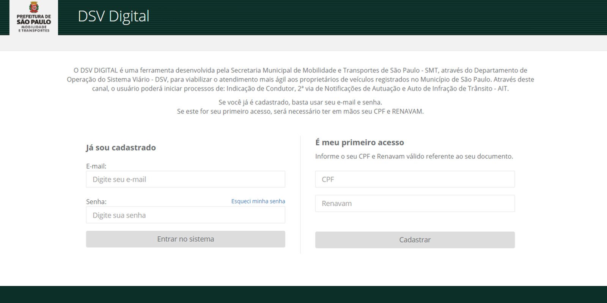This screenshot has width=607, height=303.
Task: Focus the CPF input field
Action: (x=415, y=179)
